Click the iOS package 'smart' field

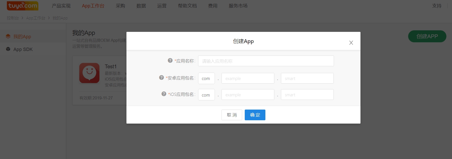[x=307, y=95]
